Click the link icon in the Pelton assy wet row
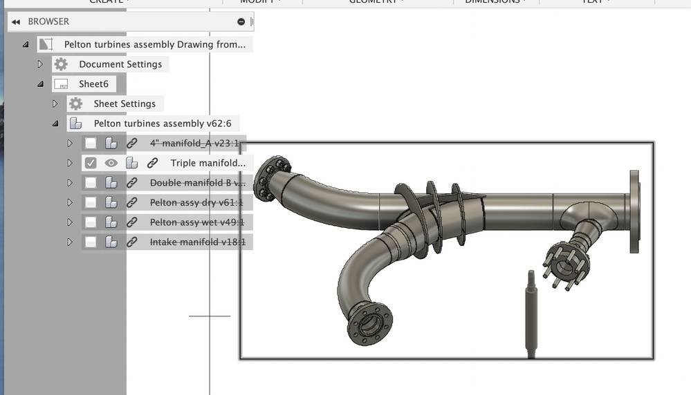This screenshot has width=691, height=395. pyautogui.click(x=131, y=222)
